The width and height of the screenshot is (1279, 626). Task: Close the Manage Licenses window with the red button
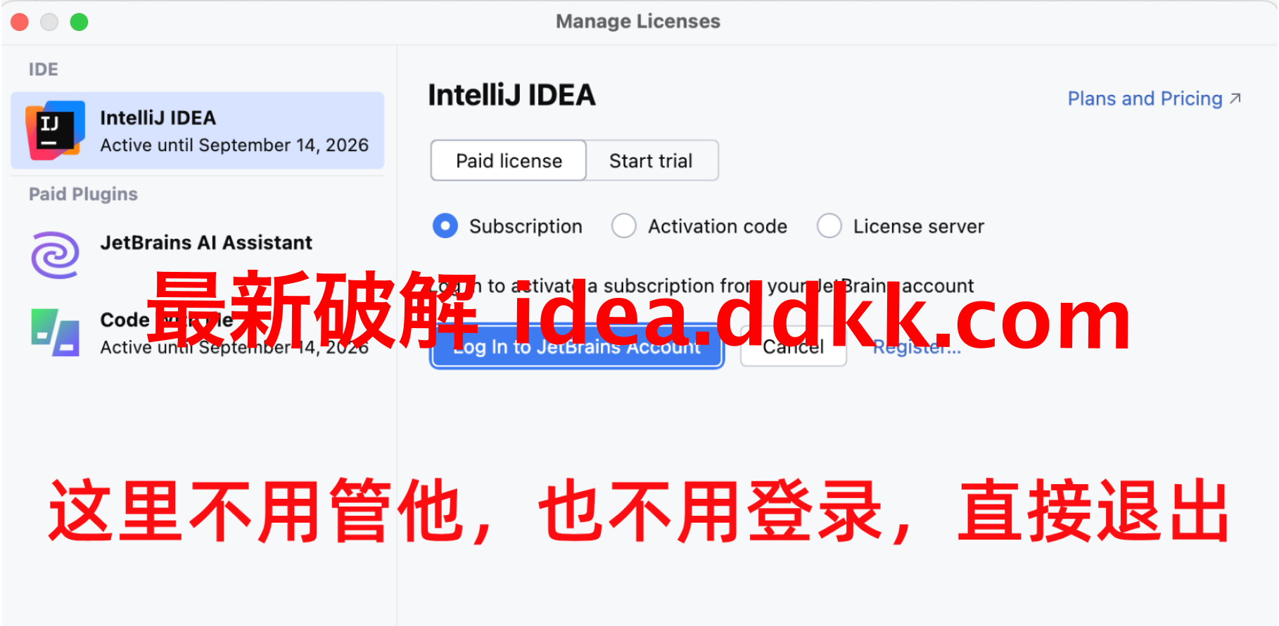20,22
